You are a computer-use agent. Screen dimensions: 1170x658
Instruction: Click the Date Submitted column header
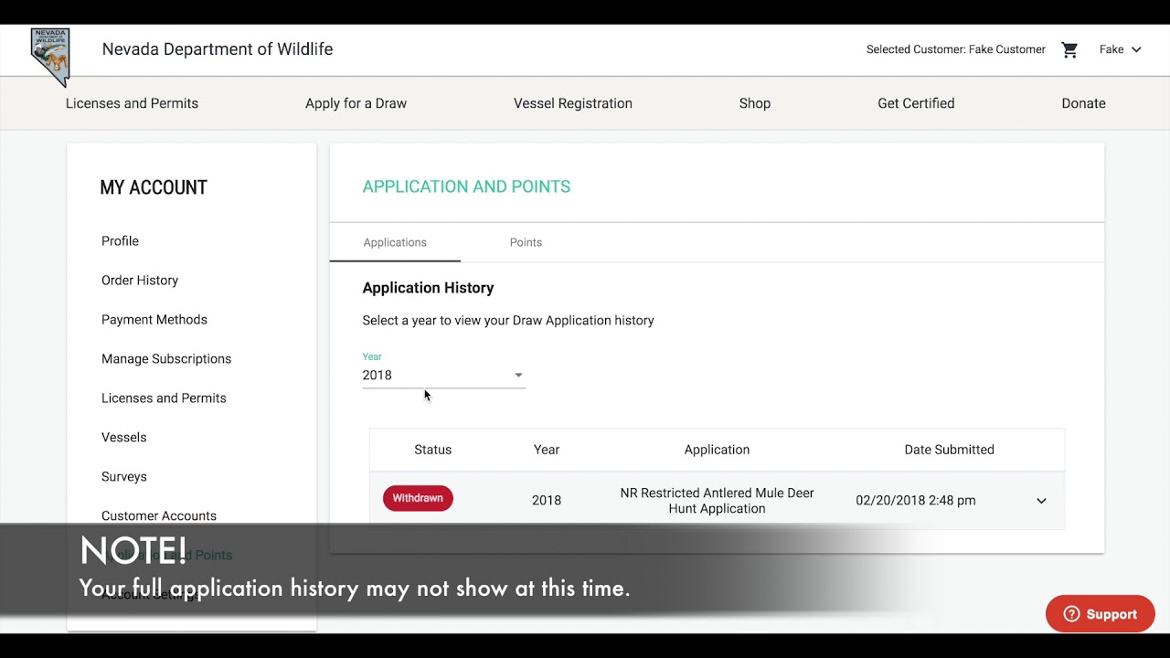coord(949,450)
